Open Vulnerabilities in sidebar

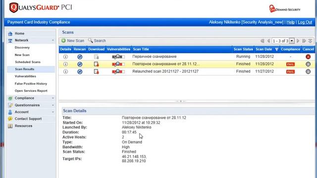coord(25,76)
